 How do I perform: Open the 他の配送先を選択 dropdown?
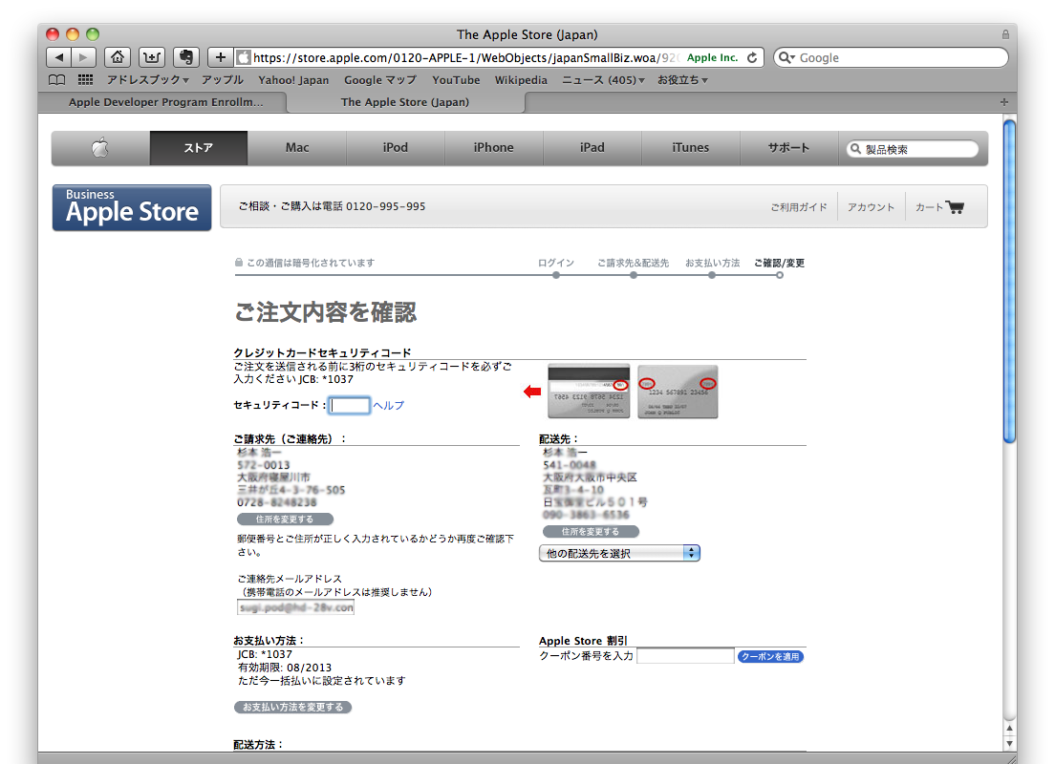[x=619, y=553]
